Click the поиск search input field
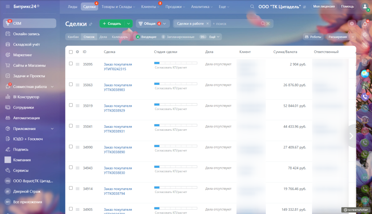Viewport: 372px width, 214px height. pyautogui.click(x=236, y=24)
